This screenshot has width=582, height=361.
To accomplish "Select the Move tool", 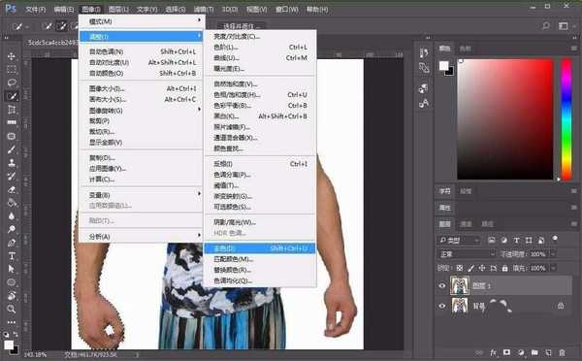I will point(12,56).
